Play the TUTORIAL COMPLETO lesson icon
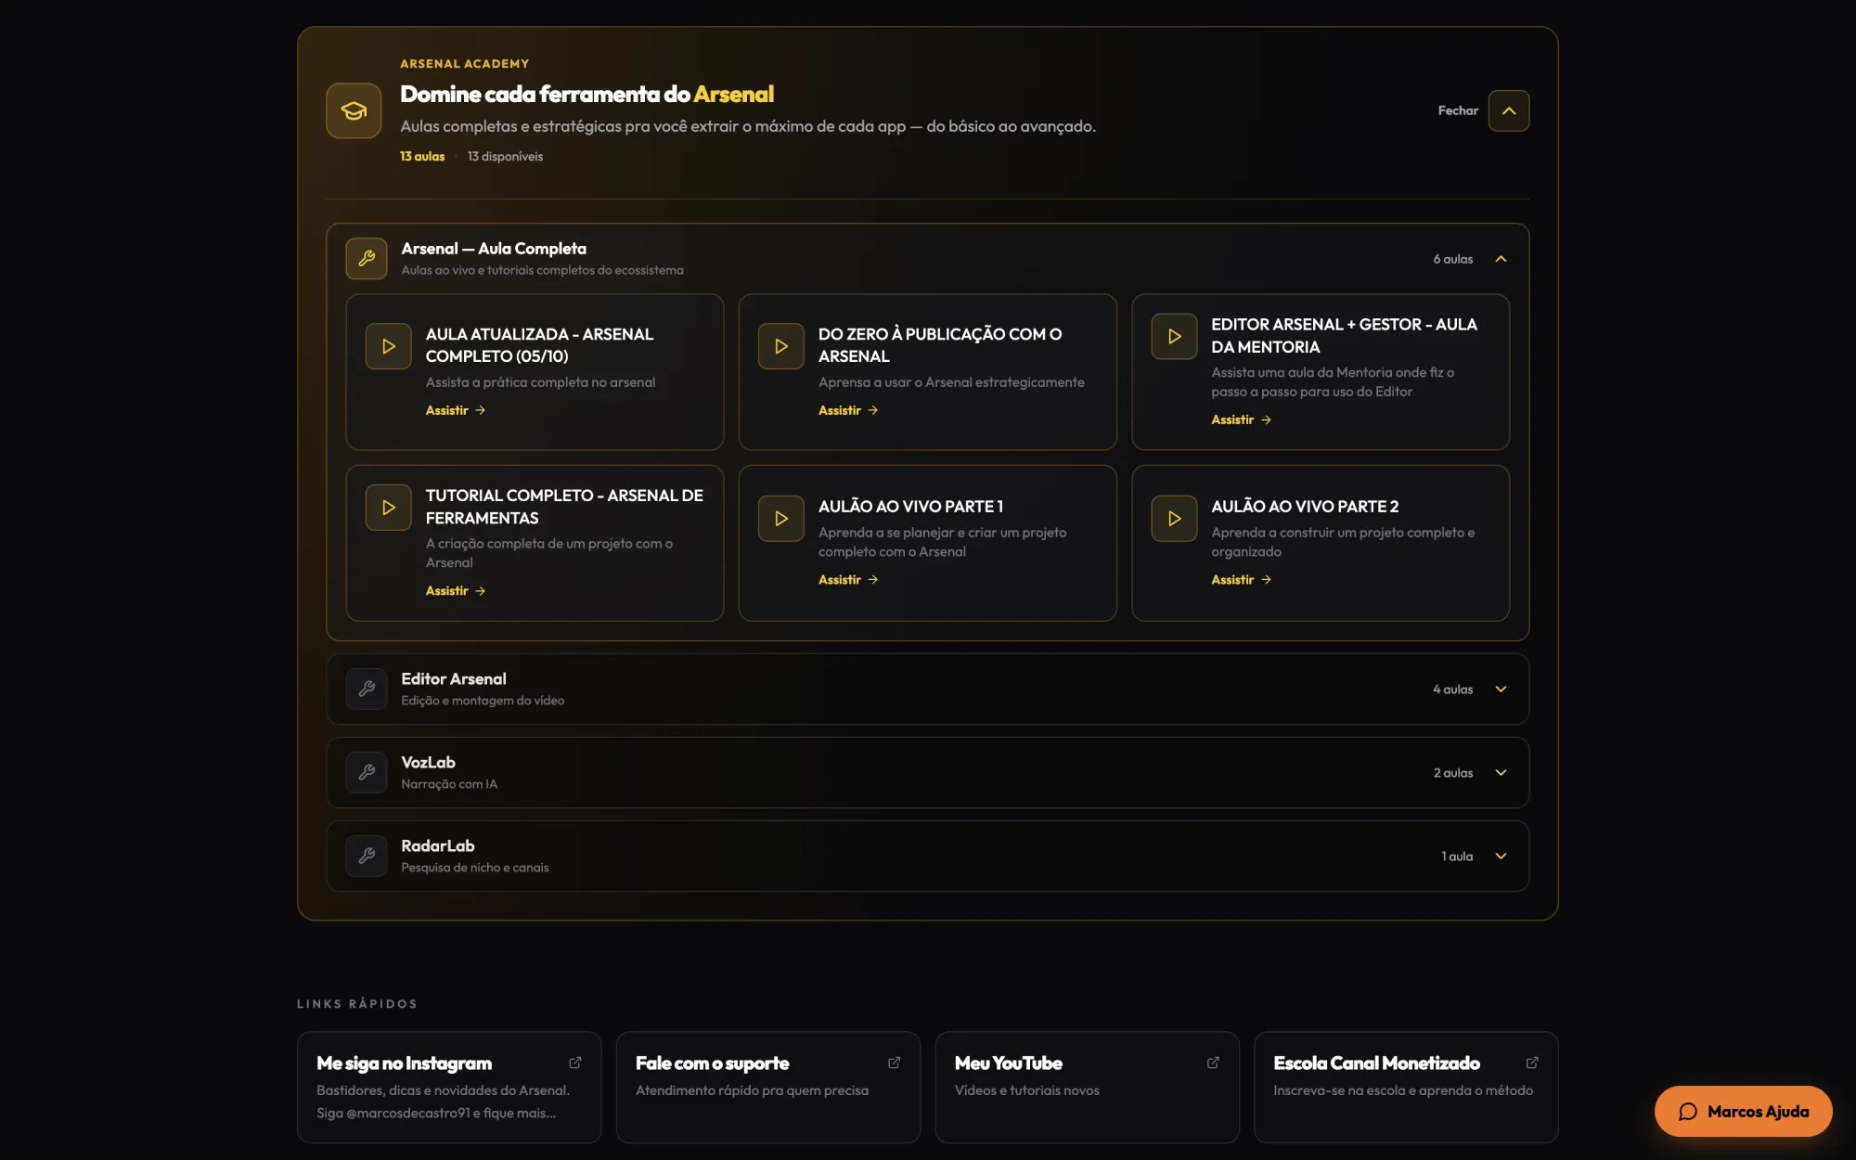The image size is (1856, 1160). click(388, 508)
